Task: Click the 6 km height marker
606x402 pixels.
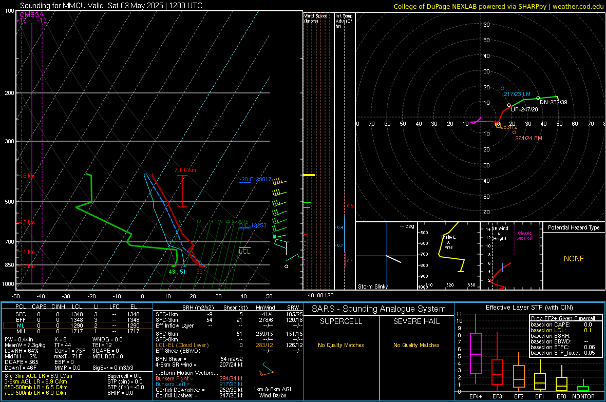Action: tap(29, 176)
